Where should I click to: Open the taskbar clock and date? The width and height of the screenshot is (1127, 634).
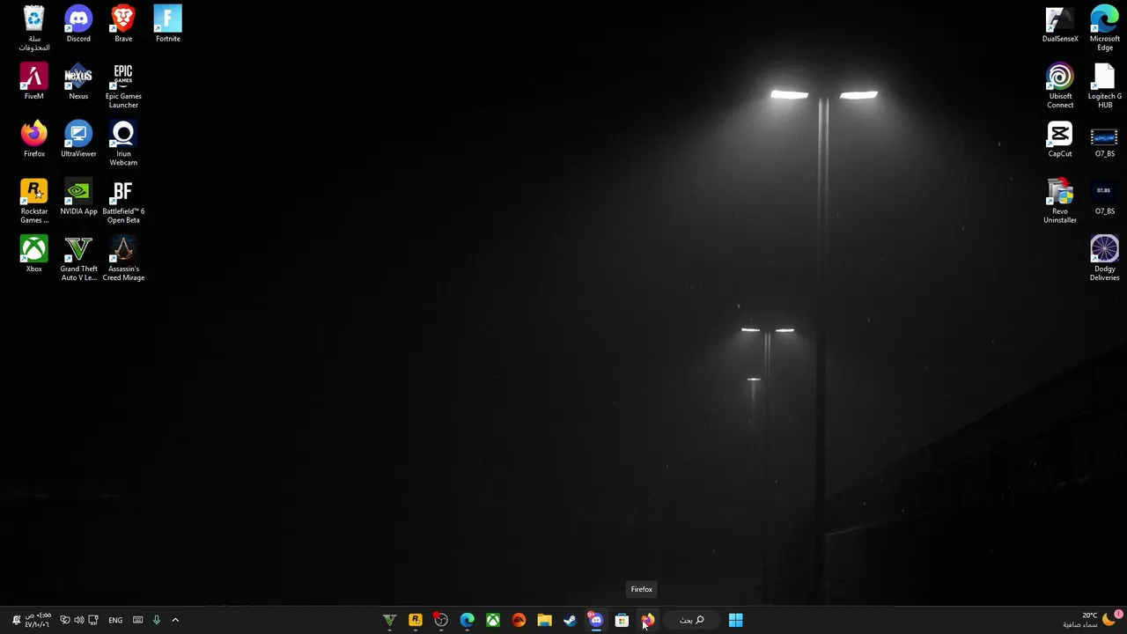(38, 620)
